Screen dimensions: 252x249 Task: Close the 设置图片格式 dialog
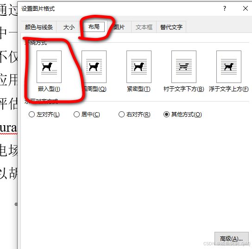246,8
